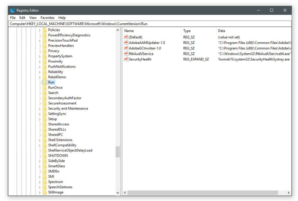Image resolution: width=298 pixels, height=201 pixels.
Task: Click the SharedPC folder icon
Action: pyautogui.click(x=45, y=135)
